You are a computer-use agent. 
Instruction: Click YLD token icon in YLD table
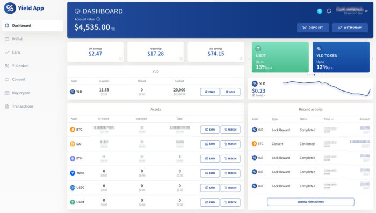[x=73, y=92]
